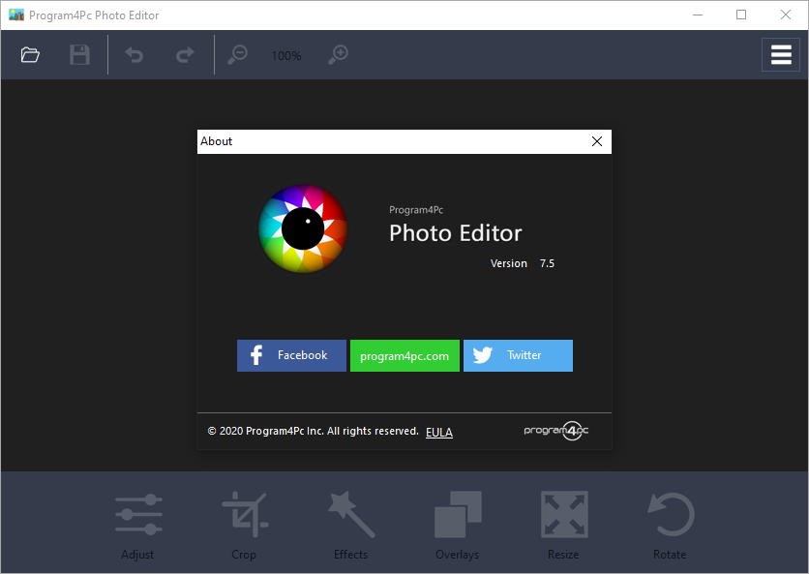Visit the Facebook page

(x=291, y=355)
